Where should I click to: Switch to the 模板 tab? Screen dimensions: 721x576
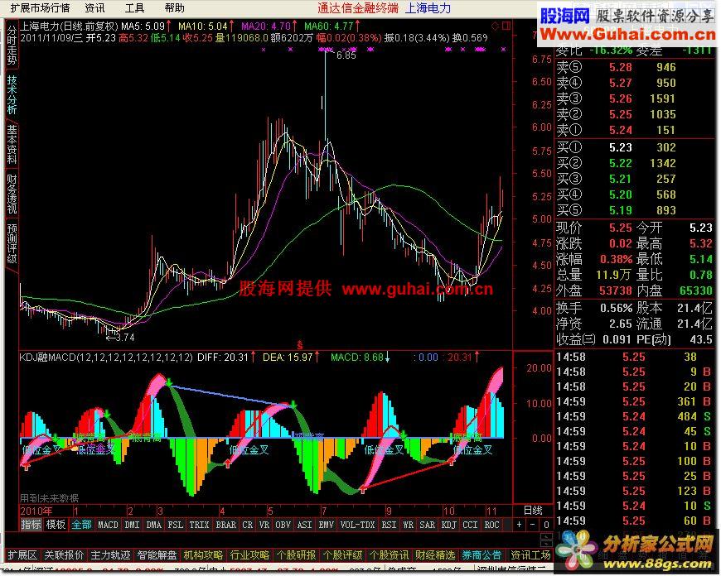click(x=56, y=525)
